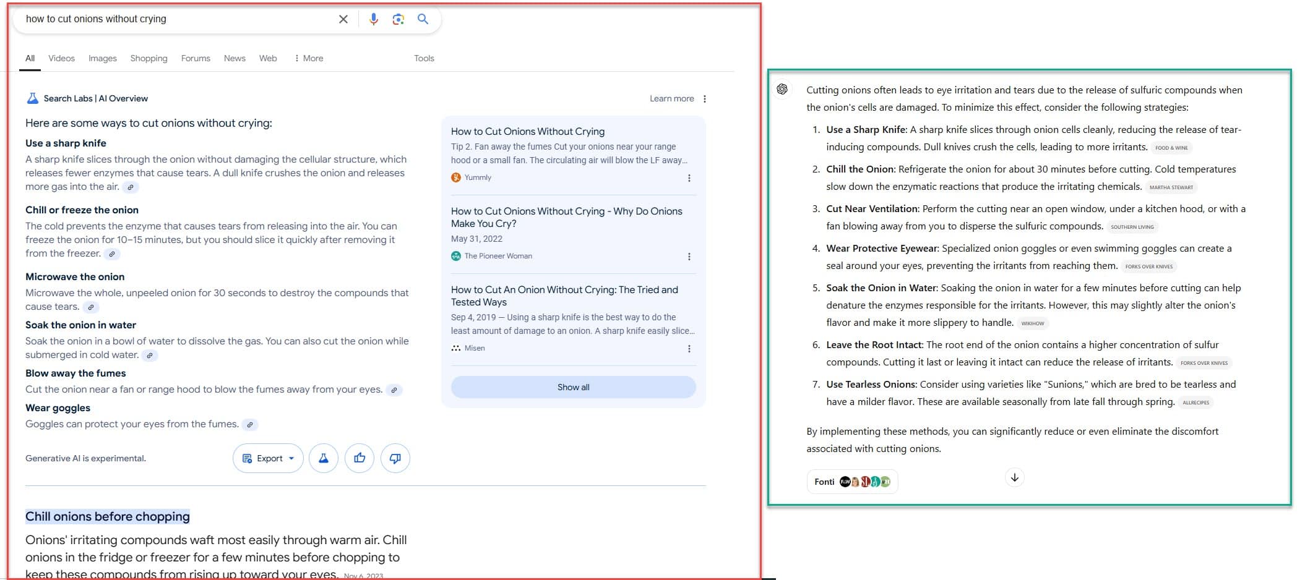Switch to the Web tab
Screen dimensions: 1305x580
pos(268,58)
